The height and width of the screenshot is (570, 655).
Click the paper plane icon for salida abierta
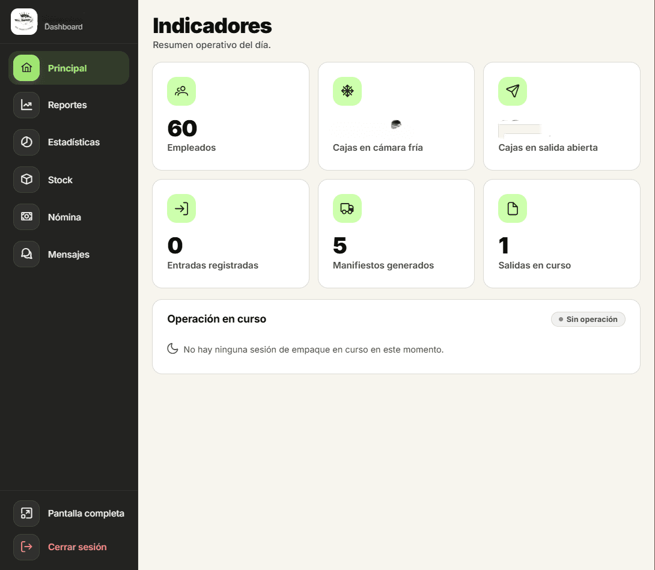(x=513, y=91)
